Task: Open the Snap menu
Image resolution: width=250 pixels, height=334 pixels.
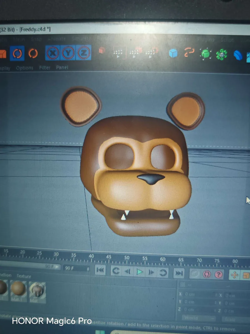Action: [x=36, y=39]
